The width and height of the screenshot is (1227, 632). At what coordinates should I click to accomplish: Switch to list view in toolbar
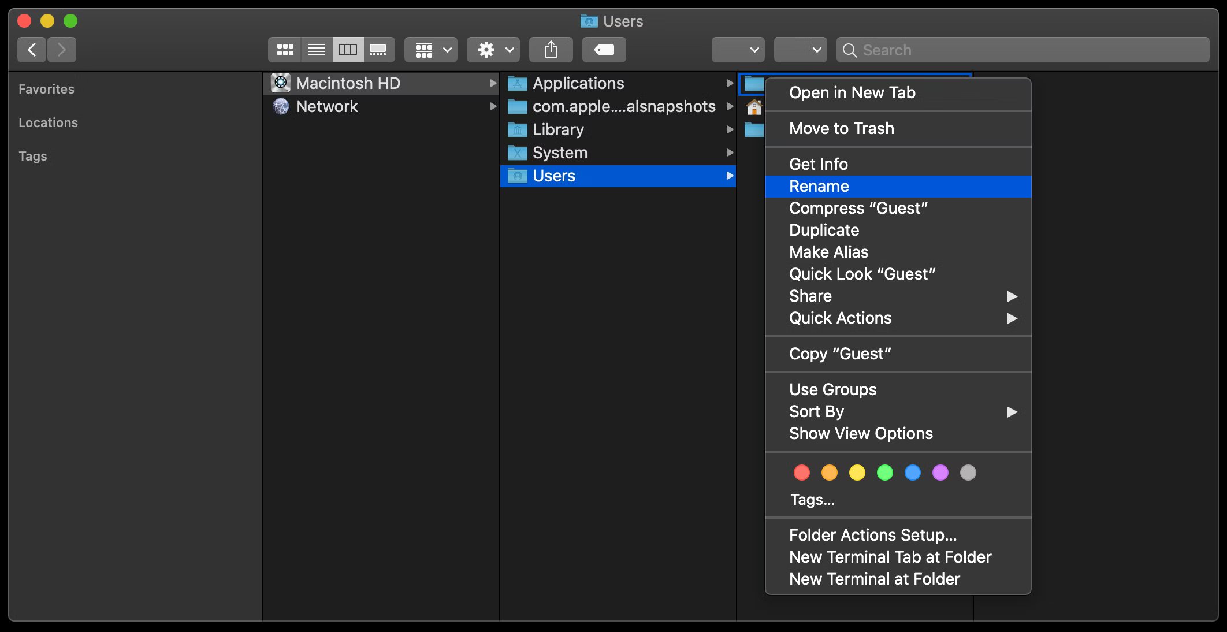coord(316,50)
